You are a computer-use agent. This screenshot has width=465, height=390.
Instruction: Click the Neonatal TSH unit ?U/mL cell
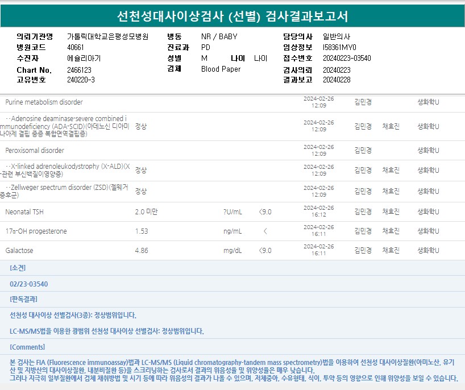click(x=232, y=212)
